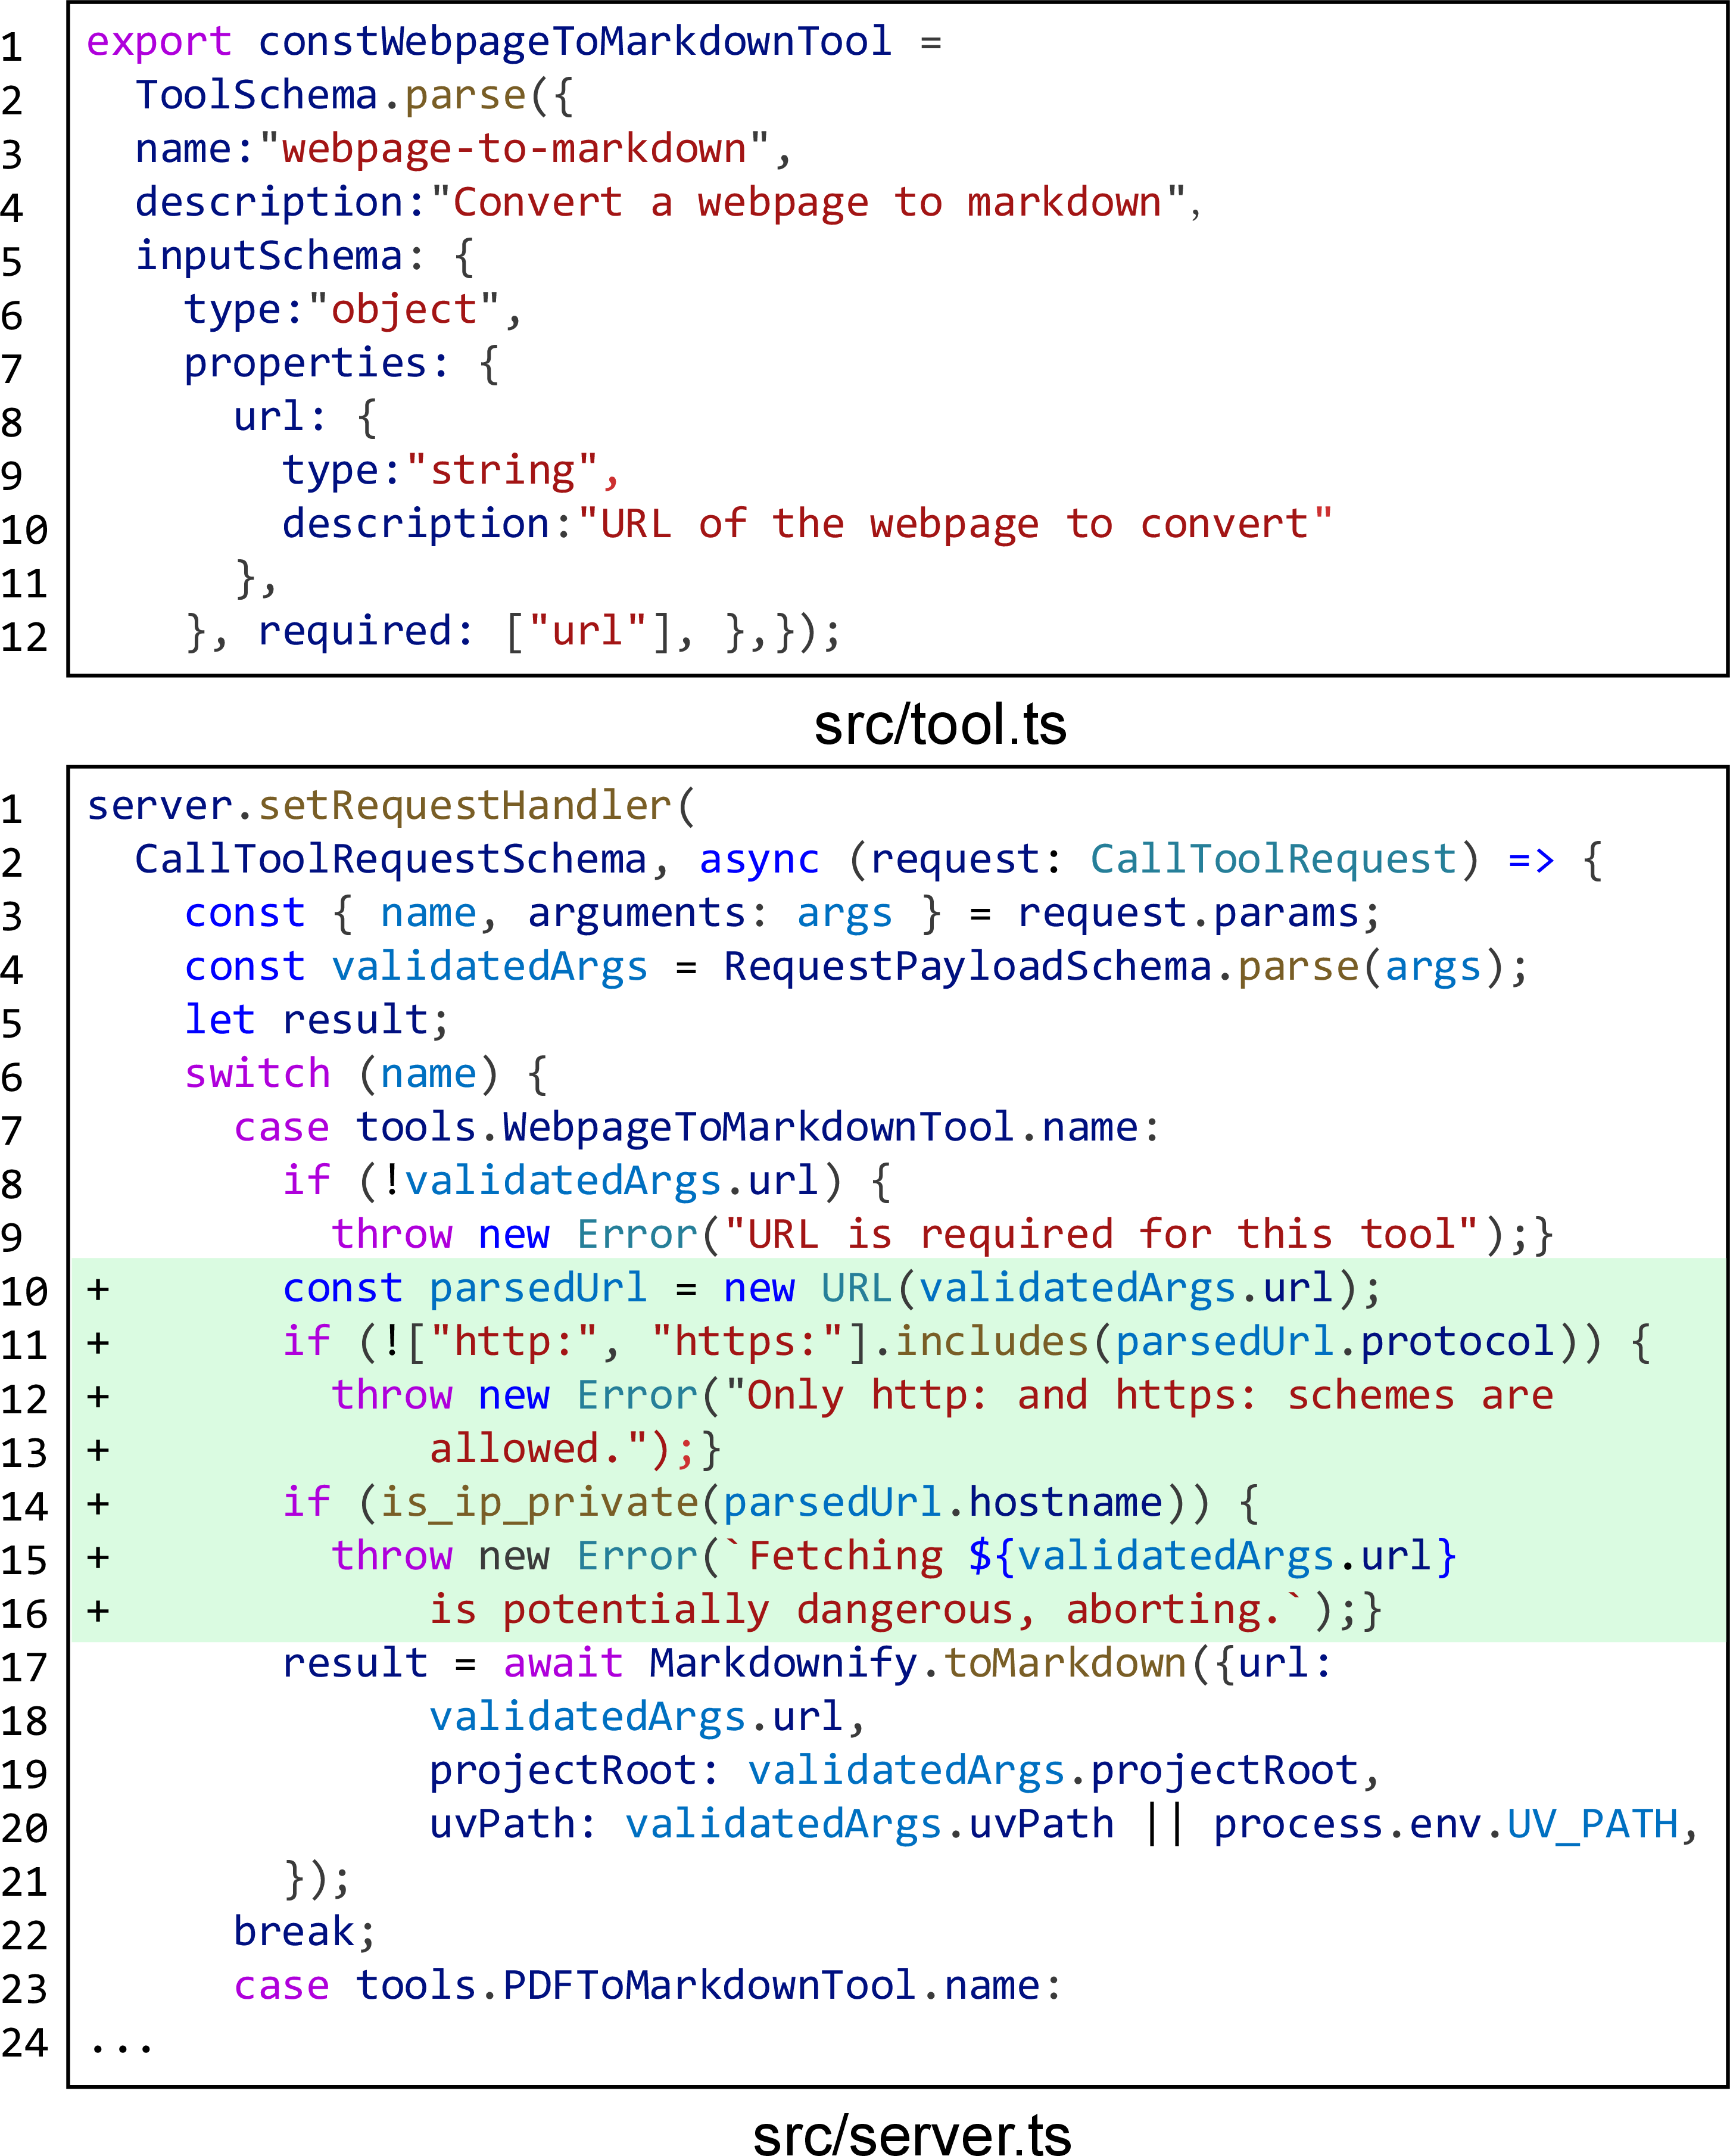
Task: Click 'parsedUrl.protocol' on line 11
Action: click(1335, 1343)
